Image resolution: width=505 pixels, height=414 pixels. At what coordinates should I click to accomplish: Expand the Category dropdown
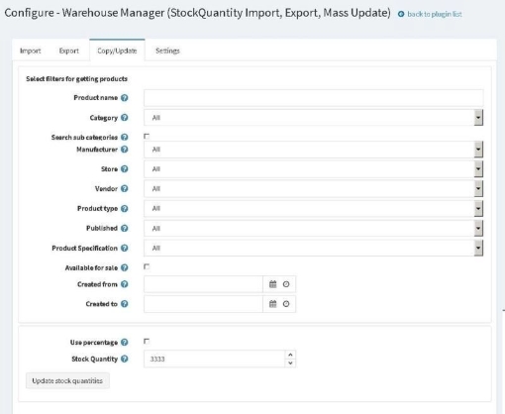[x=313, y=118]
